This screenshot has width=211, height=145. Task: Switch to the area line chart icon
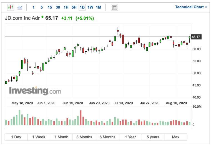(20, 7)
